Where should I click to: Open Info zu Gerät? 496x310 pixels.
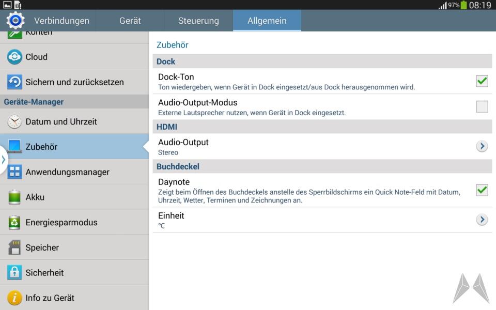point(74,298)
